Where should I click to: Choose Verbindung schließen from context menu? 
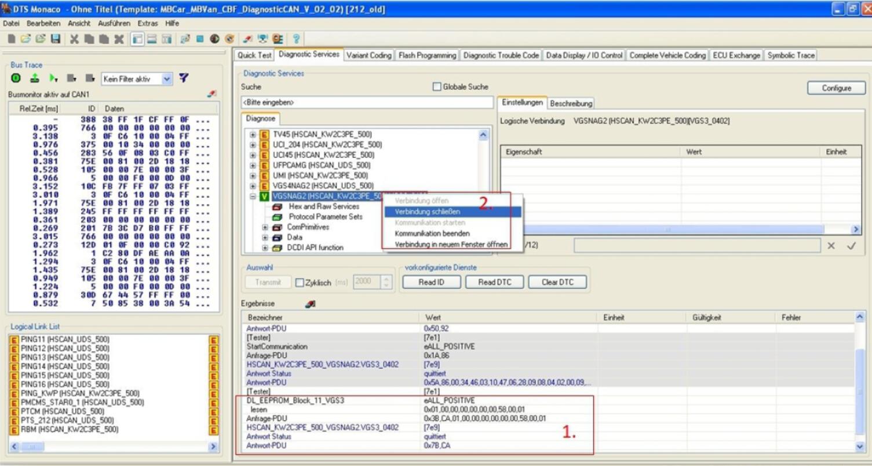click(x=452, y=212)
